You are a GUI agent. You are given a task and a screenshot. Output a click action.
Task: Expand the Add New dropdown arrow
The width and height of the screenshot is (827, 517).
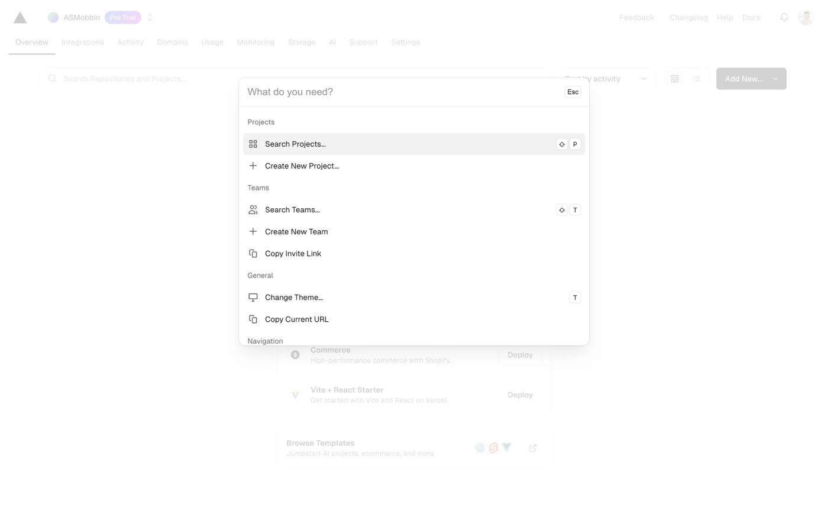tap(776, 79)
